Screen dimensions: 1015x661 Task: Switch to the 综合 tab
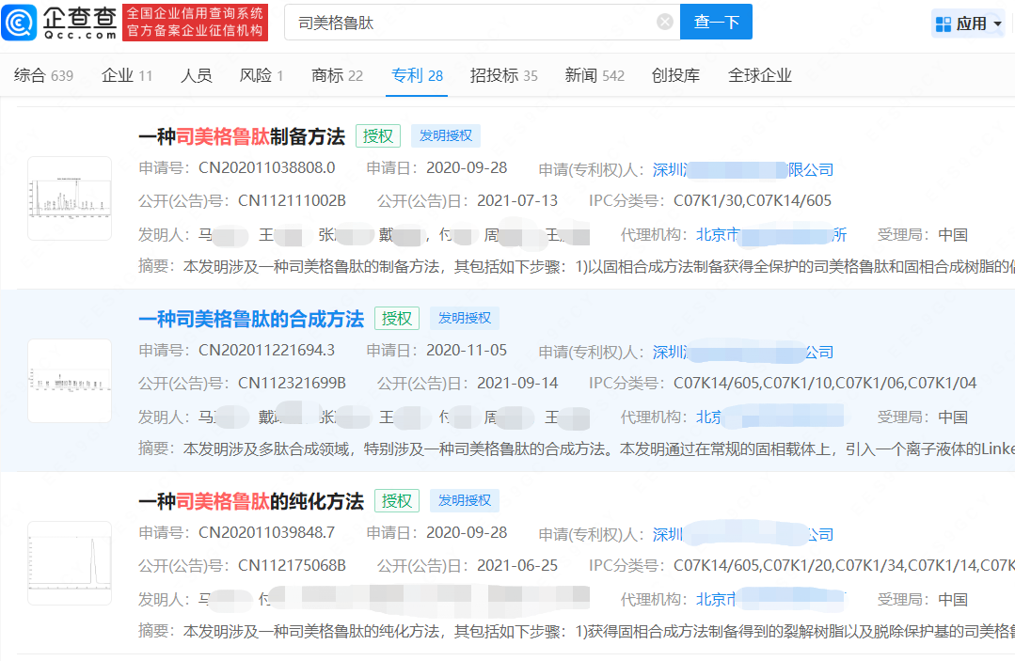coord(43,75)
